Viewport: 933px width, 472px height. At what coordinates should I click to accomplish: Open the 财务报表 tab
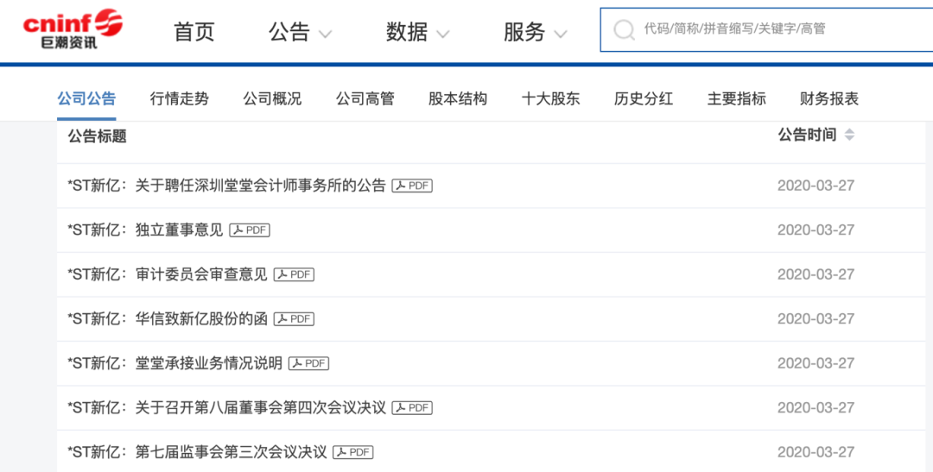click(x=828, y=98)
